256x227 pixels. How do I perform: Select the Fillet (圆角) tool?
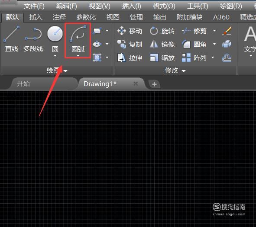(194, 44)
